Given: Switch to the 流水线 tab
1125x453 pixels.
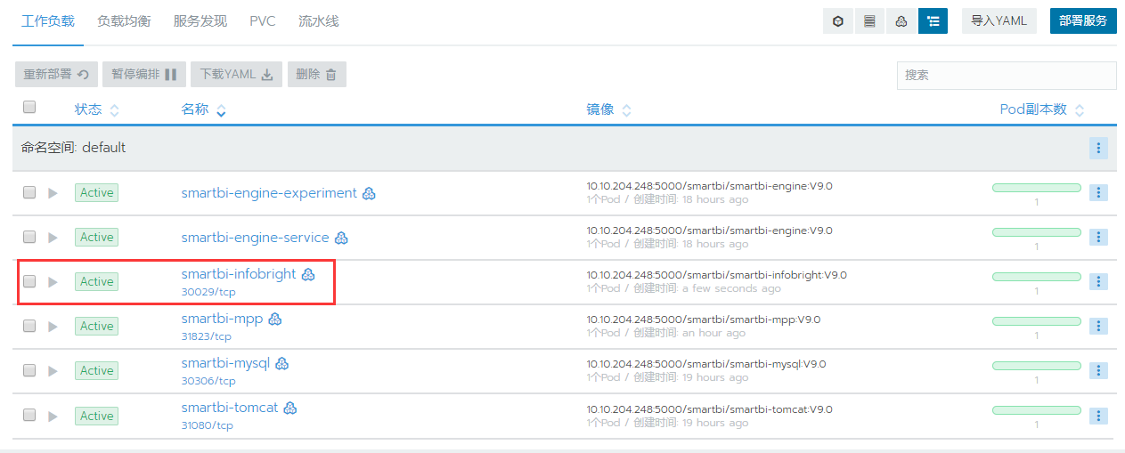Looking at the screenshot, I should coord(319,21).
